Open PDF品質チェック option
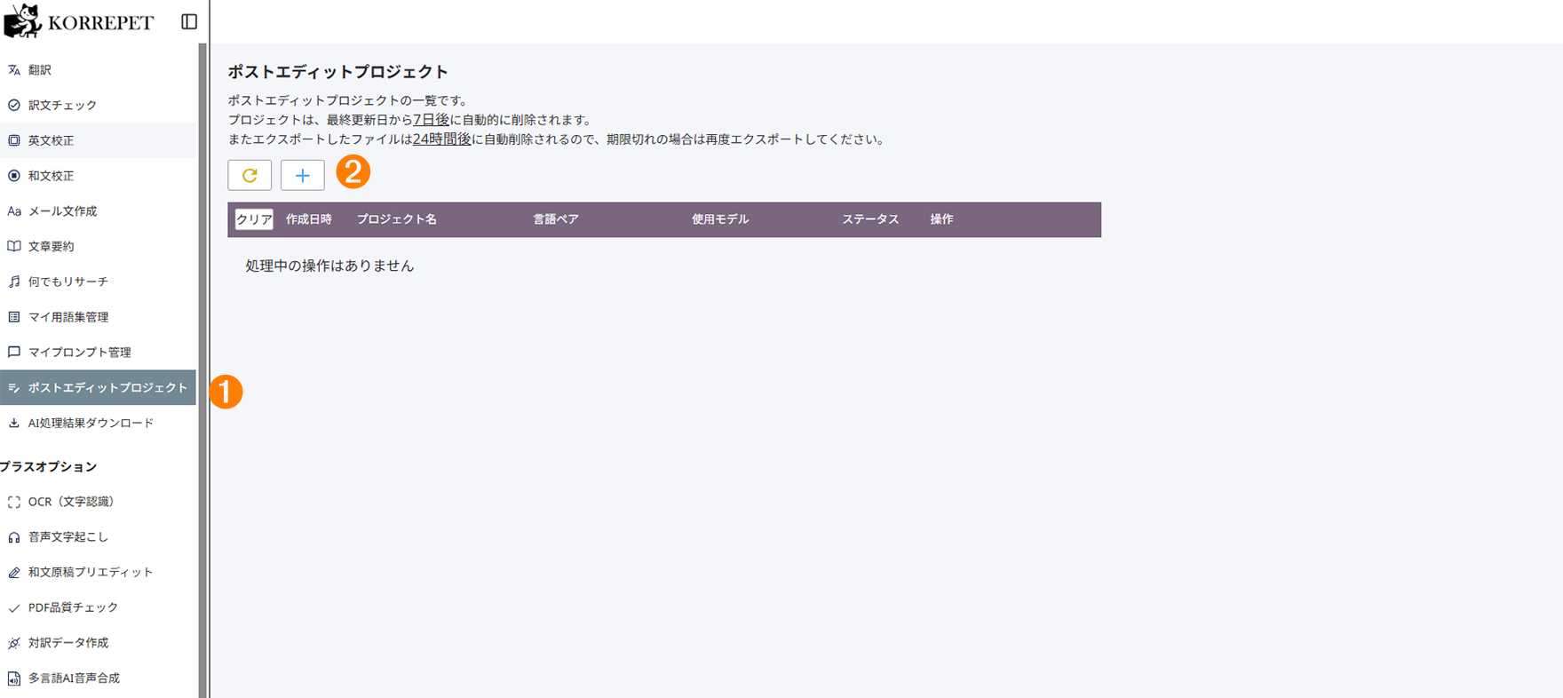This screenshot has height=698, width=1563. (x=98, y=608)
